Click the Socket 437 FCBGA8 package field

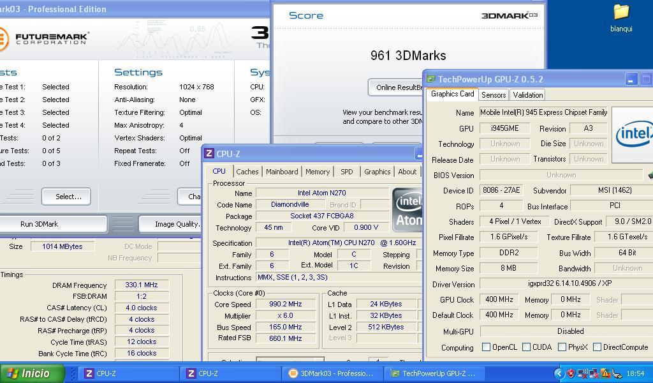point(322,216)
